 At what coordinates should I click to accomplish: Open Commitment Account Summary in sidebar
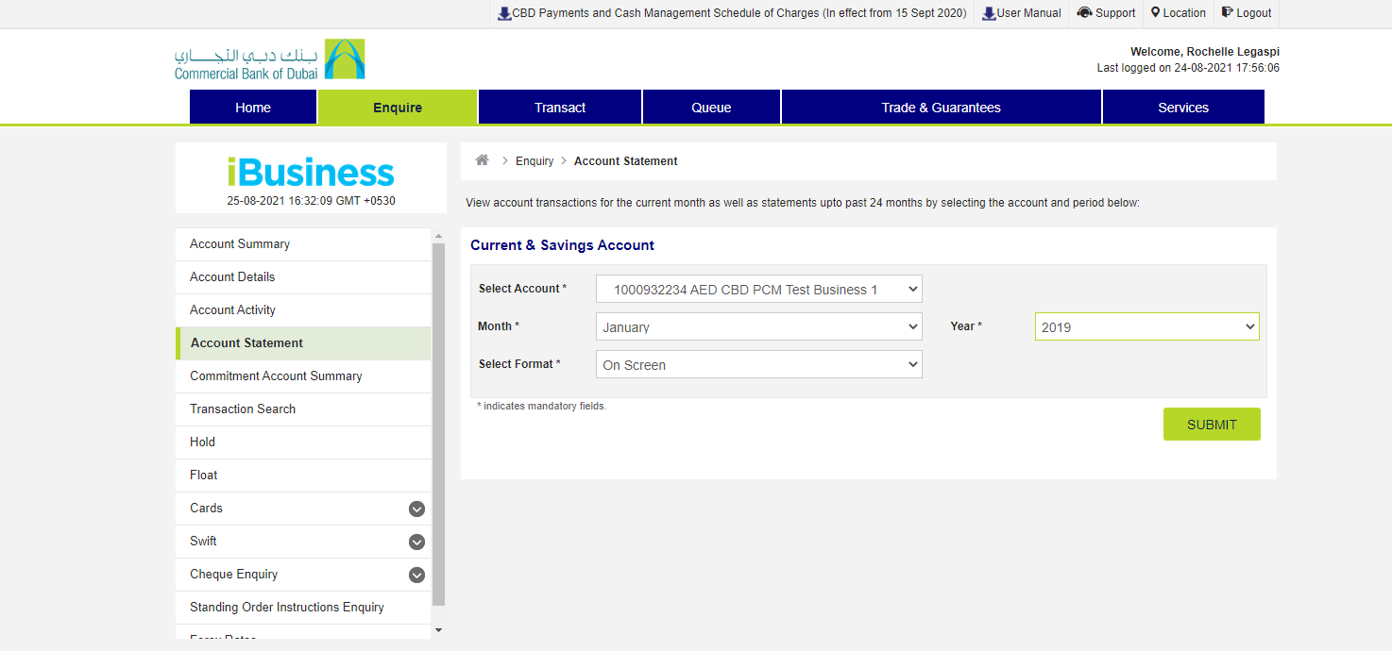303,376
